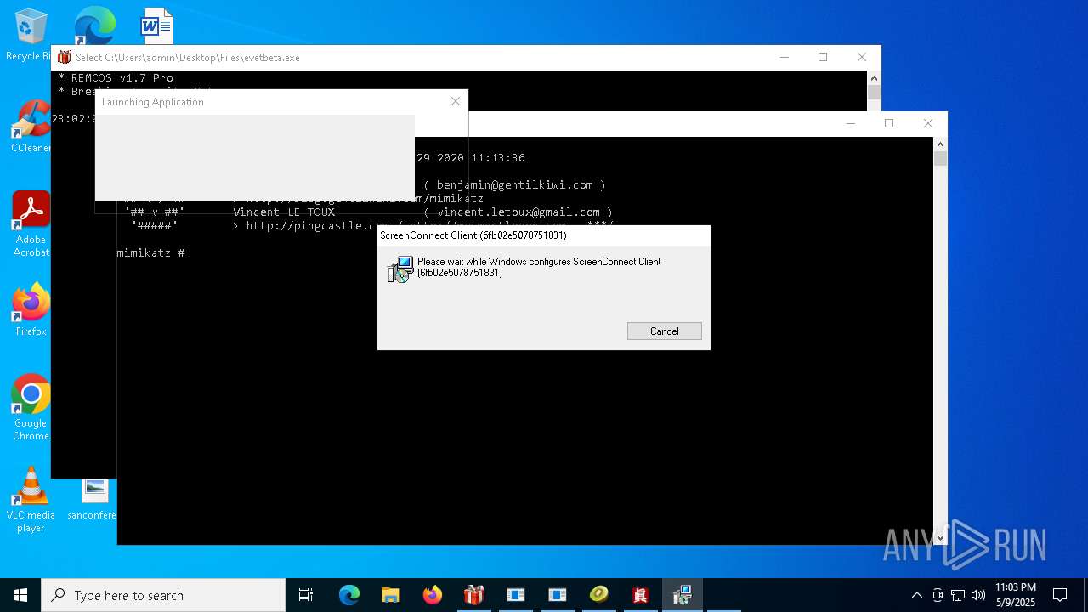Maximize the evetbeta.exe console window
1088x612 pixels.
pos(823,57)
